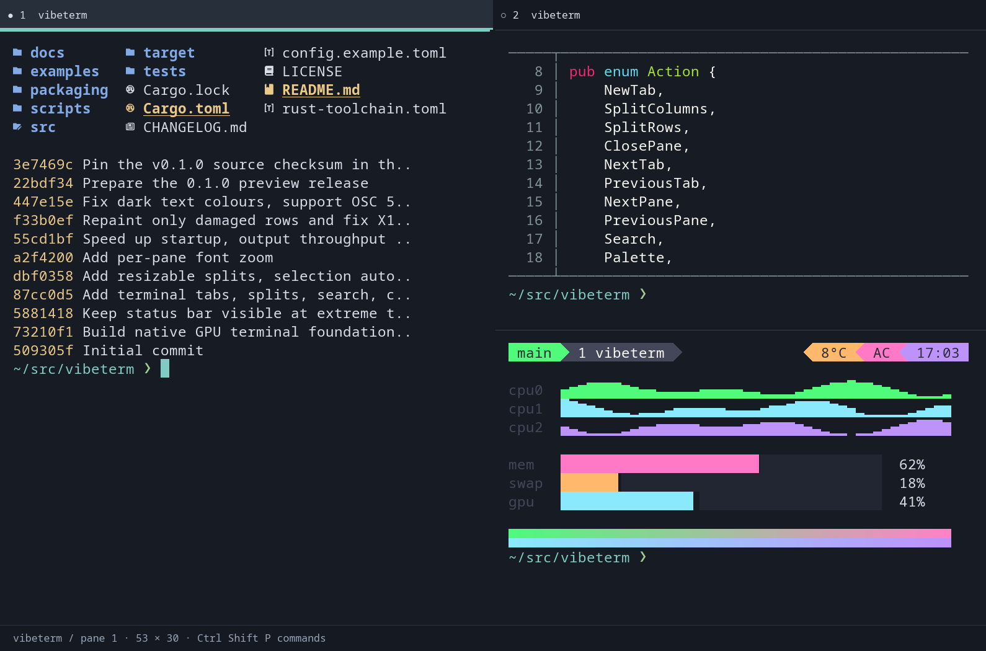Click the CHANGELOG.md file name
The height and width of the screenshot is (651, 986).
pos(195,127)
